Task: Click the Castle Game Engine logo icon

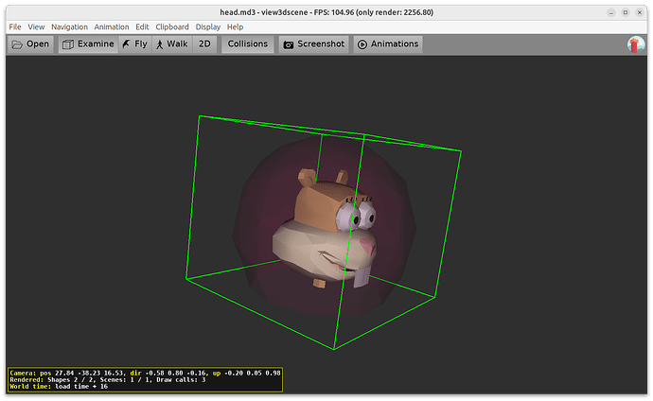Action: (636, 44)
